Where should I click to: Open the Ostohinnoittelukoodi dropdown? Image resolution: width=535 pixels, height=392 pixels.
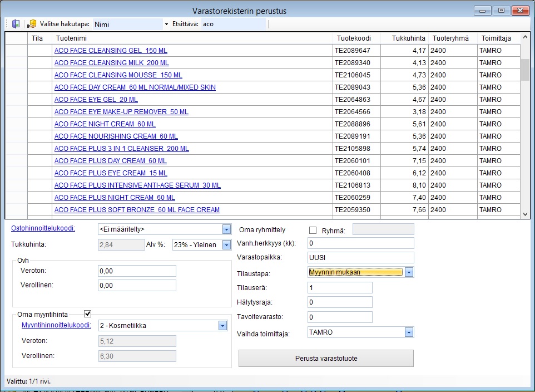226,229
